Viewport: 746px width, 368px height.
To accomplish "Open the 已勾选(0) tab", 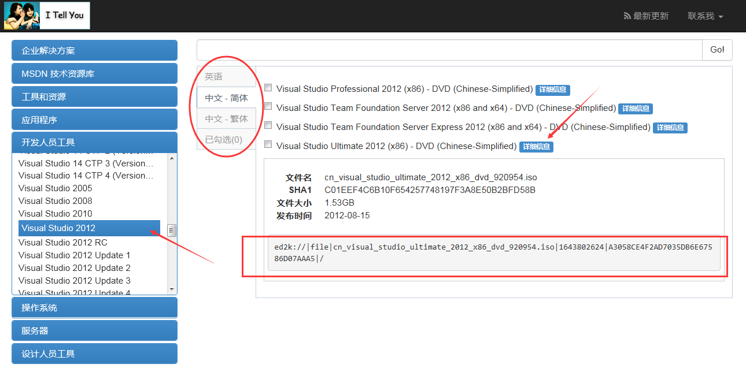I will click(x=226, y=139).
